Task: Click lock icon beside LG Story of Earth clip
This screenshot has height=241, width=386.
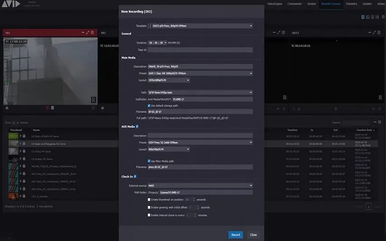Action: click(24, 136)
